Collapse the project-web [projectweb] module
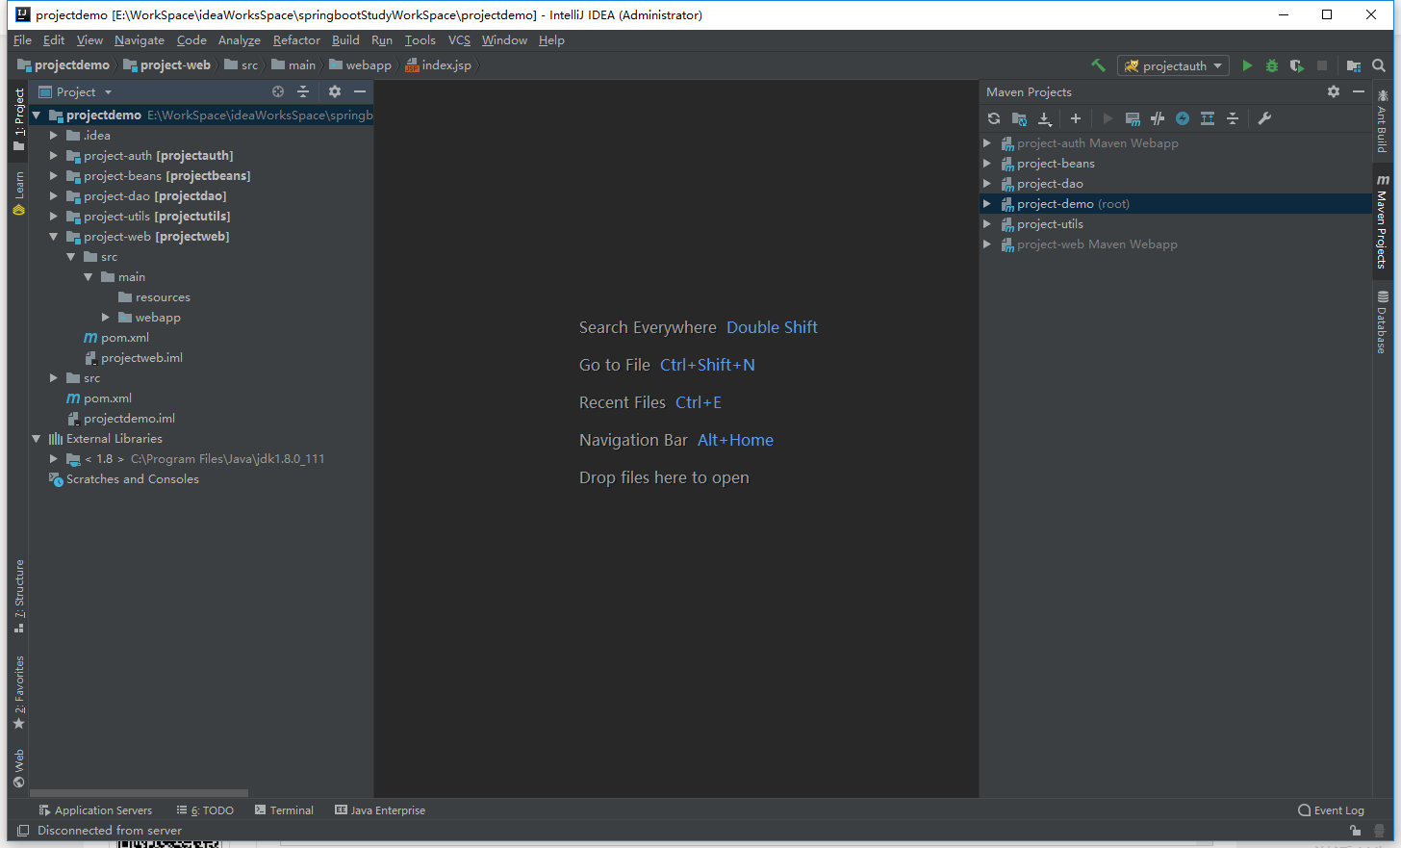Image resolution: width=1401 pixels, height=848 pixels. pos(54,237)
